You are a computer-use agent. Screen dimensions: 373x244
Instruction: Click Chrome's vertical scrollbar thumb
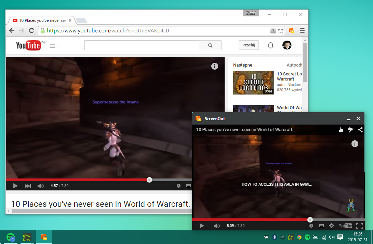pyautogui.click(x=305, y=62)
